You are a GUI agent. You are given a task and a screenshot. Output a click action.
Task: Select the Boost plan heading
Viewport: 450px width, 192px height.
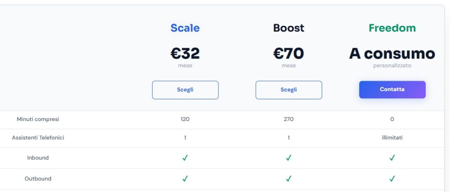click(289, 28)
